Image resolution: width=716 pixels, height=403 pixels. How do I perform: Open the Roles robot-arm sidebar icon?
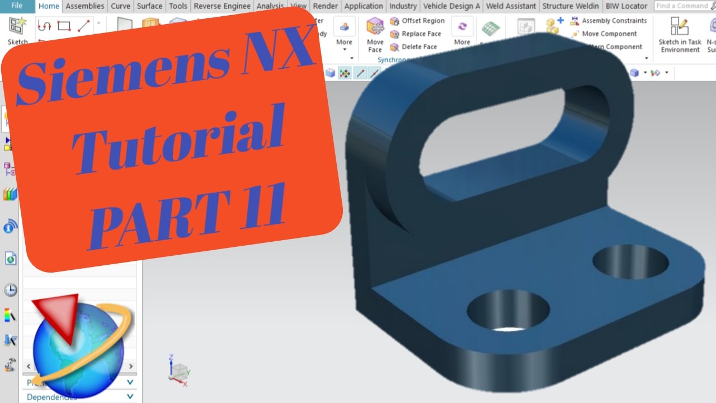pos(10,365)
